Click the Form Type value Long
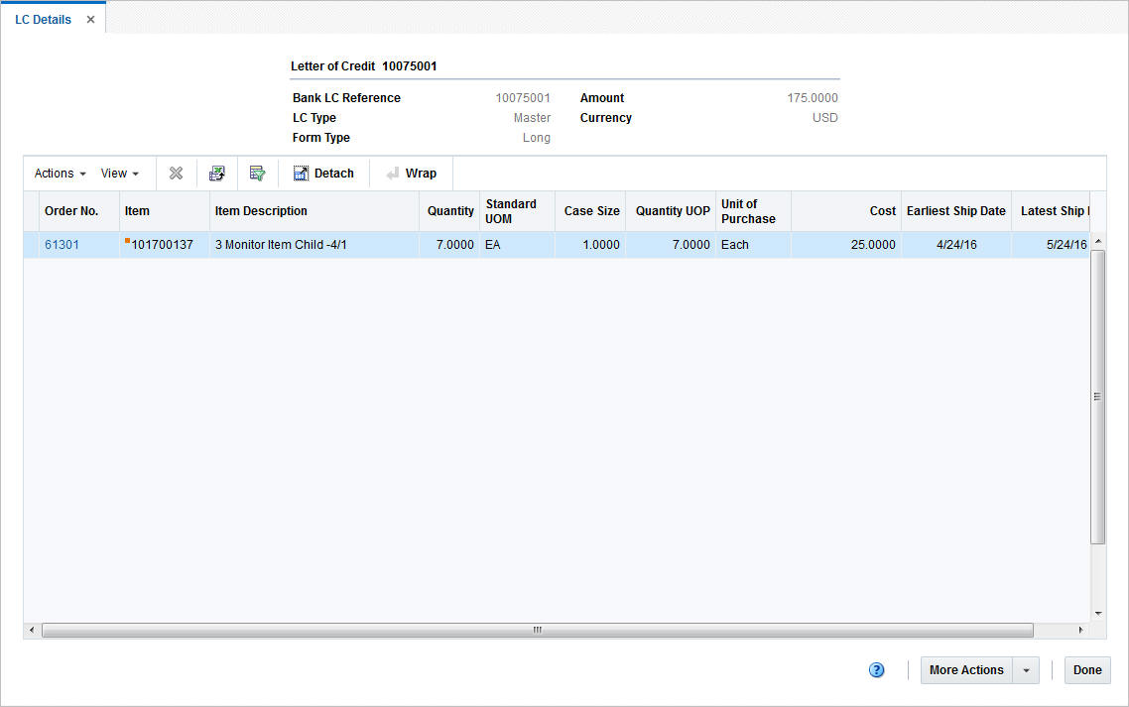 pos(537,138)
